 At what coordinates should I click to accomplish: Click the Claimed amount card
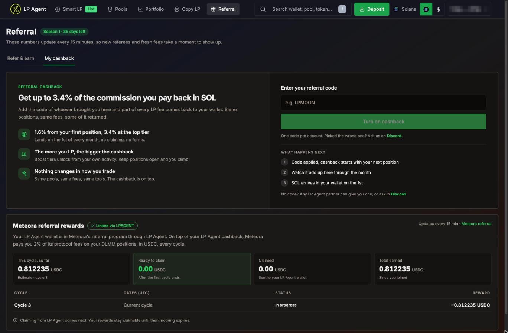click(x=312, y=269)
